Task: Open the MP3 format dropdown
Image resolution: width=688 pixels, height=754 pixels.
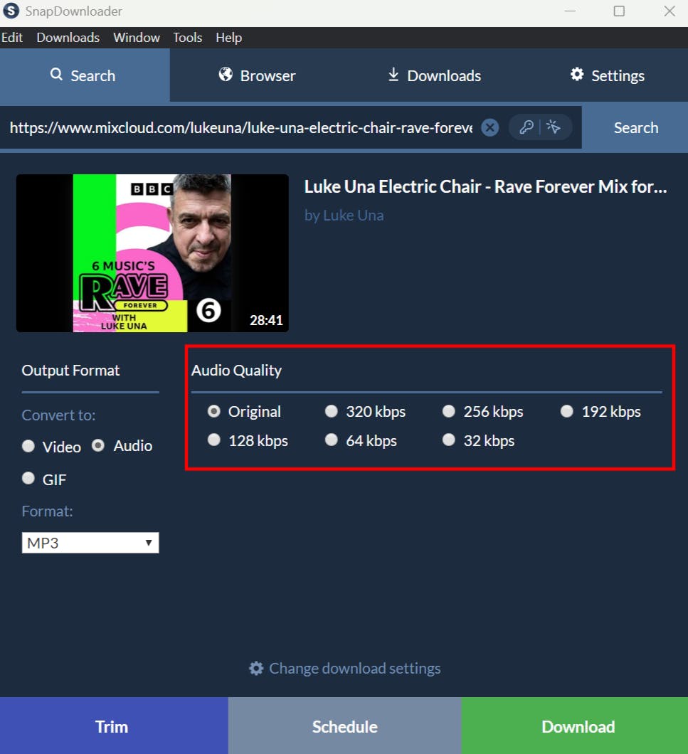Action: tap(90, 543)
